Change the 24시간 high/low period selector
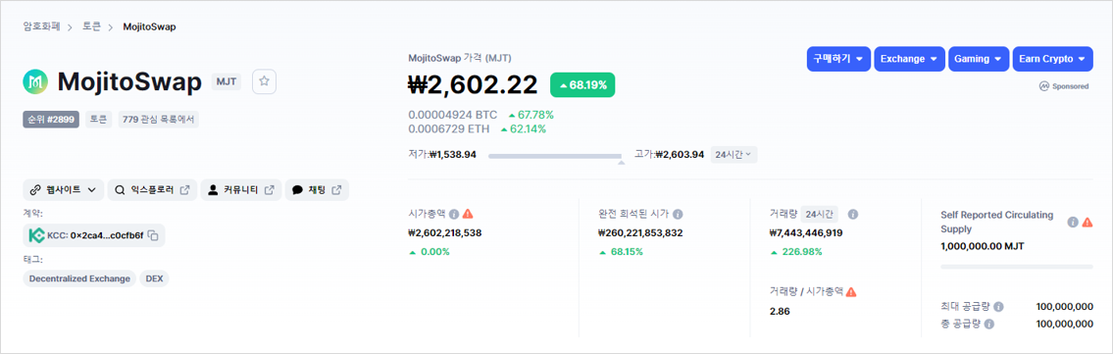1113x354 pixels. [734, 154]
